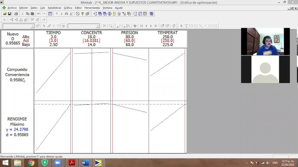Click the Open Project folder icon
298x167 pixels.
(x=5, y=14)
